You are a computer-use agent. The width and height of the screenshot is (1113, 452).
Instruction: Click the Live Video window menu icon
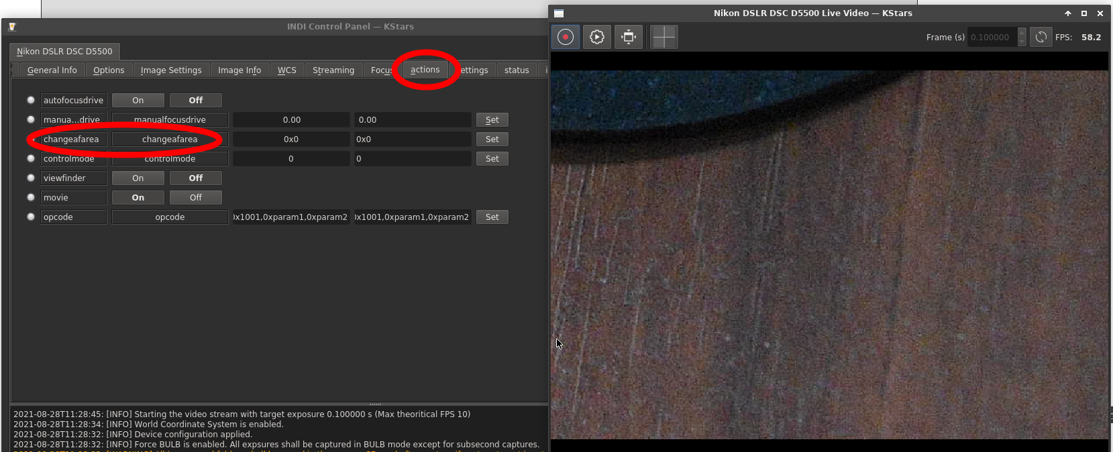click(558, 13)
